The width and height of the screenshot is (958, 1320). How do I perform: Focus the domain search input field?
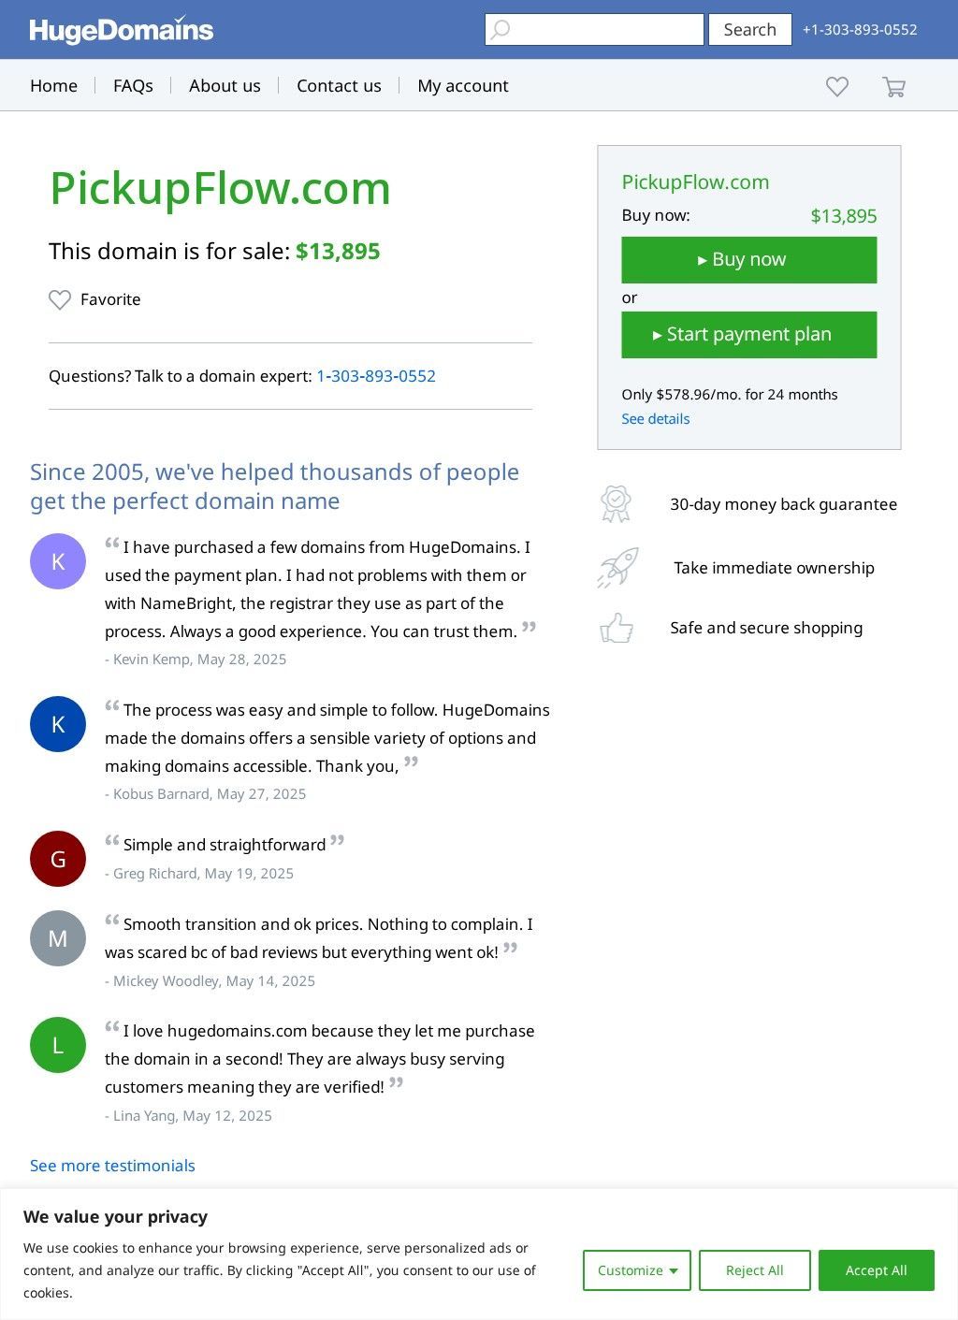pyautogui.click(x=606, y=30)
